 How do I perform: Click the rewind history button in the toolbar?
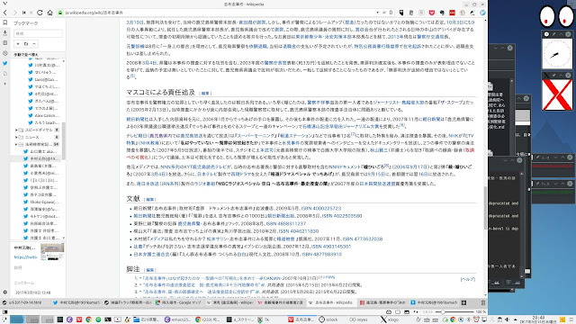24,13
